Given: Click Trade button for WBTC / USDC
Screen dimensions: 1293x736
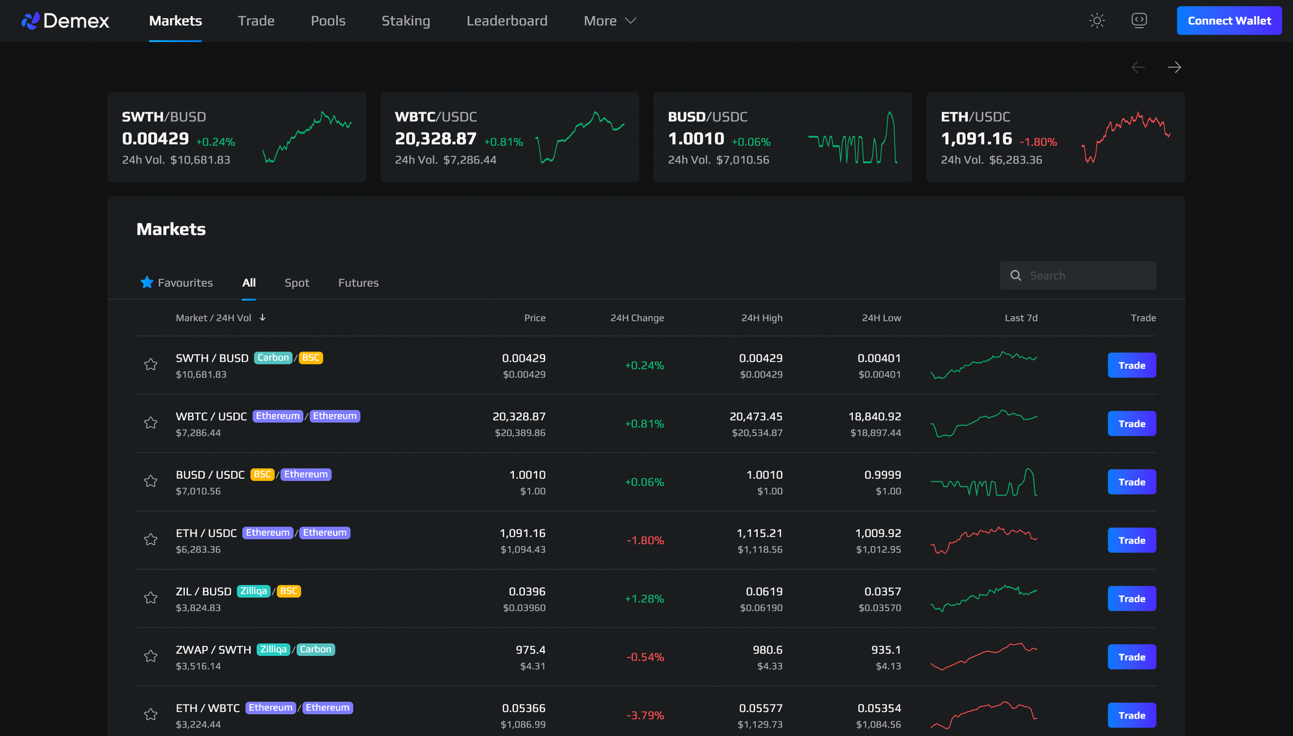Looking at the screenshot, I should [1132, 423].
